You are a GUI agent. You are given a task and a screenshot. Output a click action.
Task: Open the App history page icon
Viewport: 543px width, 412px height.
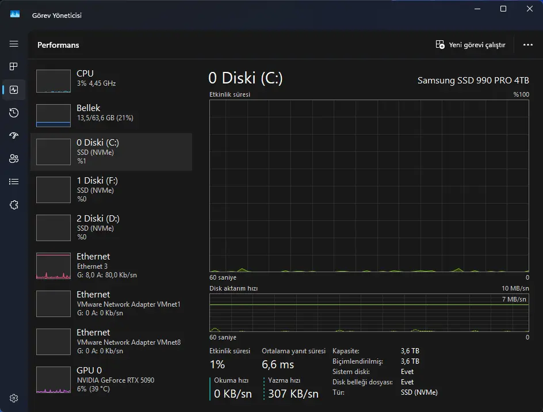(x=14, y=113)
